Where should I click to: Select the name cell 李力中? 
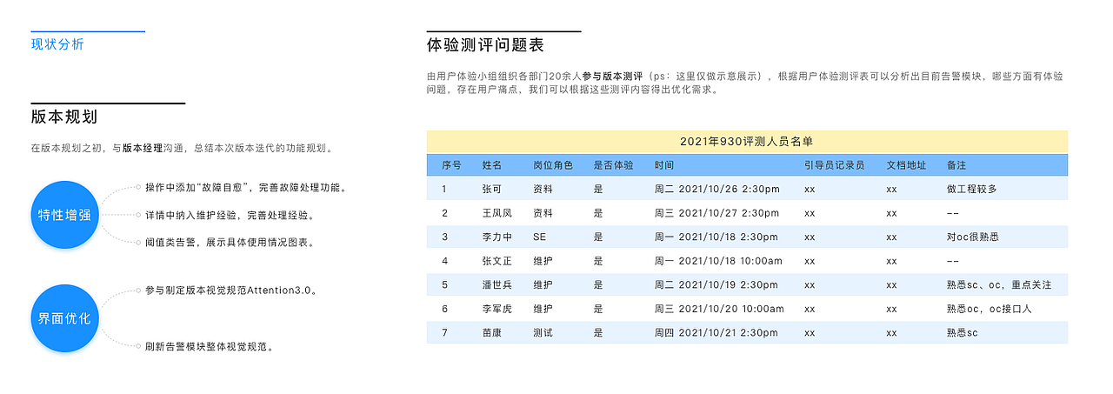click(497, 237)
